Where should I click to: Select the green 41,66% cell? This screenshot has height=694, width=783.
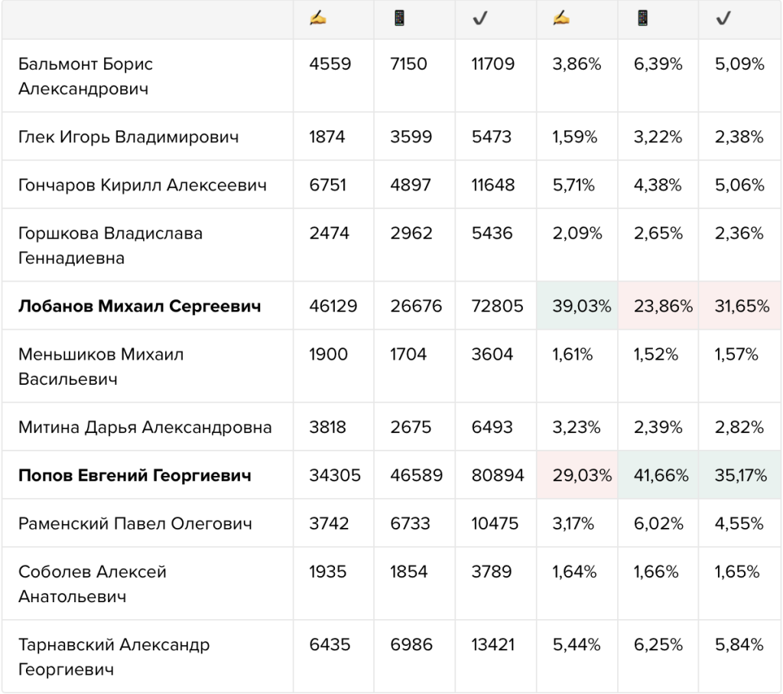tap(658, 474)
